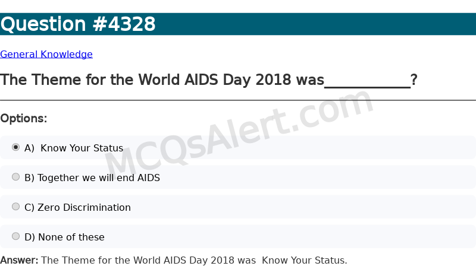Click the blank underline in the question

coord(367,87)
